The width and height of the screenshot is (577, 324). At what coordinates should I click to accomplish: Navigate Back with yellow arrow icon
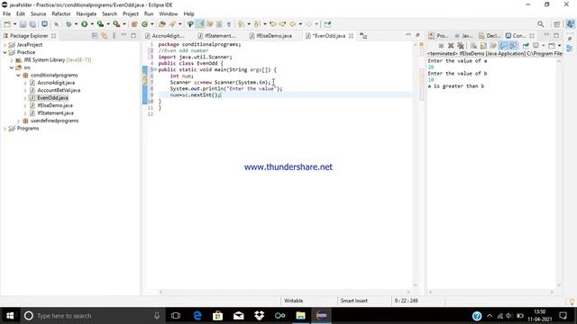tap(292, 24)
